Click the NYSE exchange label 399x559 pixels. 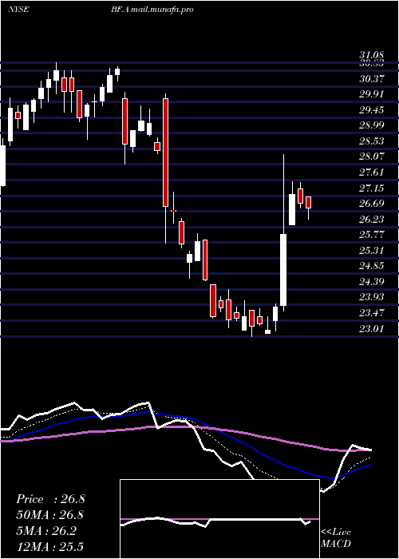pos(18,10)
